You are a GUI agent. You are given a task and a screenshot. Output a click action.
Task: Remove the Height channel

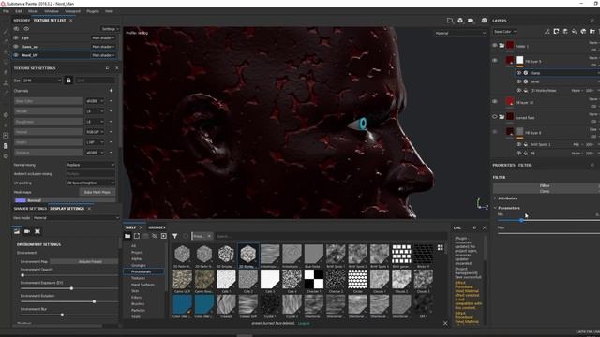tap(111, 142)
